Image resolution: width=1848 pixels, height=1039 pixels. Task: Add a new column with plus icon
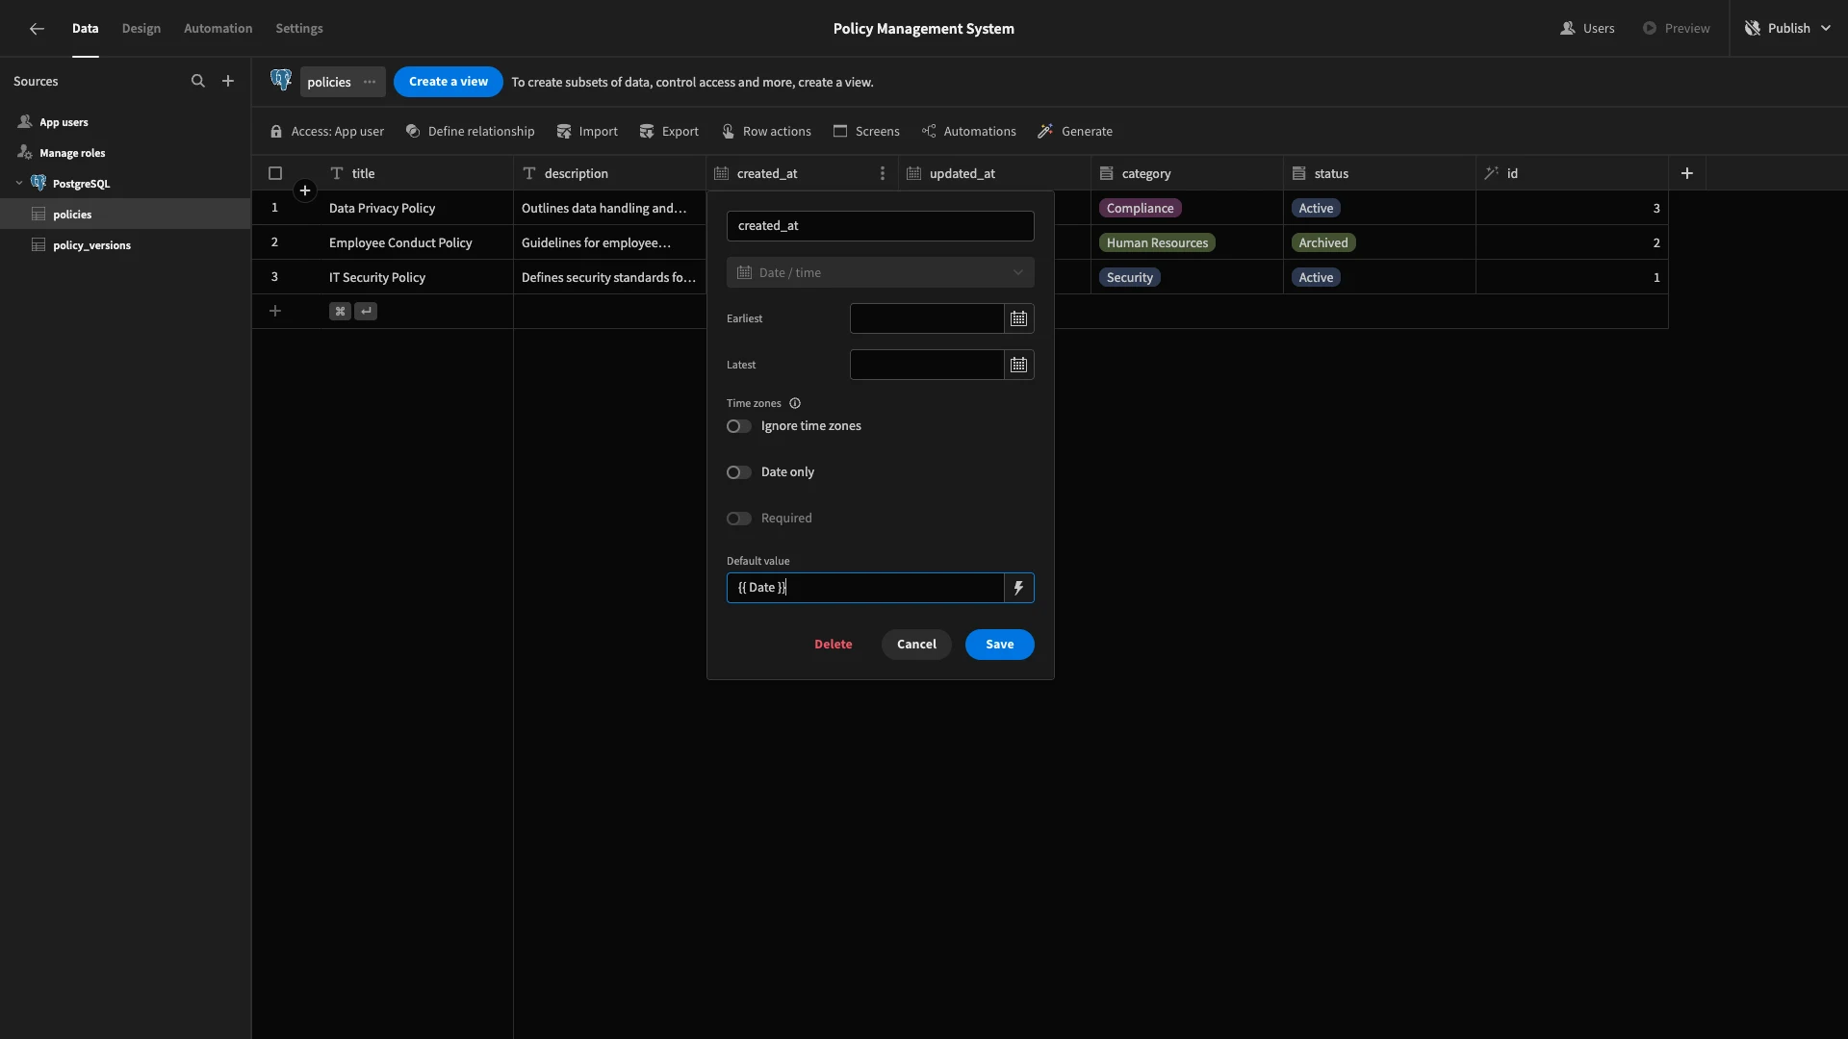[x=1687, y=174]
